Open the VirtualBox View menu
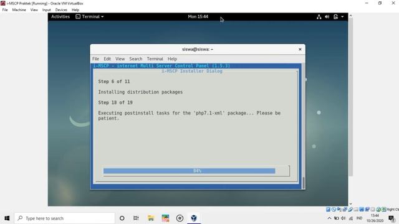399x224 pixels. pos(34,10)
